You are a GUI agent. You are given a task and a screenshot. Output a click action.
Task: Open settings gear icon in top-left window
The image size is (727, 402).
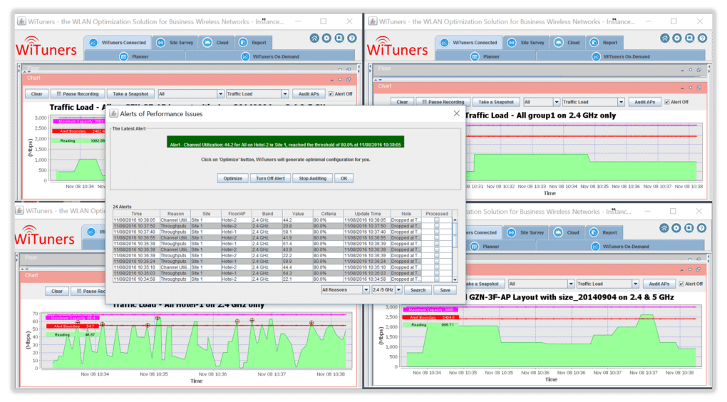pyautogui.click(x=327, y=38)
